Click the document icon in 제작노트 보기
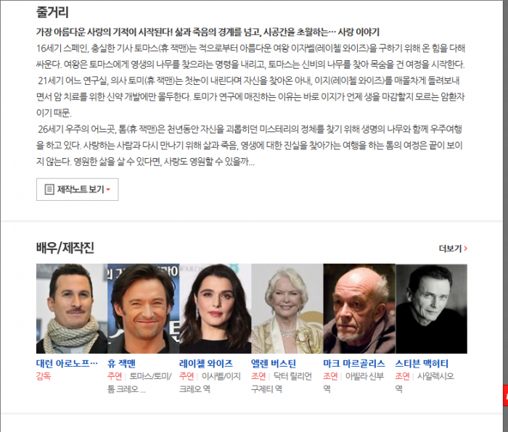508x432 pixels. pos(49,190)
